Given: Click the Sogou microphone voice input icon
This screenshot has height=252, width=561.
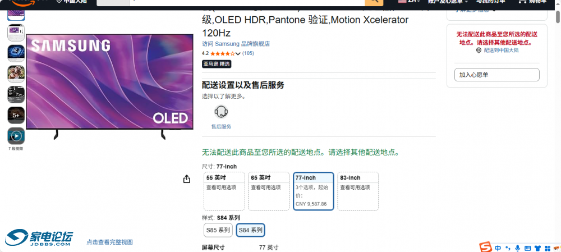Looking at the screenshot, I should tap(518, 248).
